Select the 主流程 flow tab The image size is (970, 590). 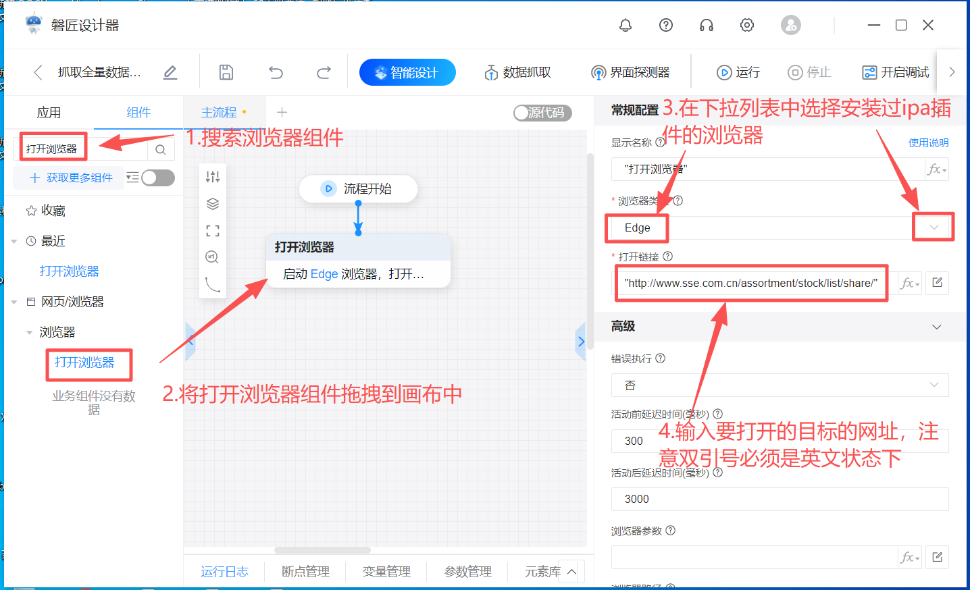[219, 113]
